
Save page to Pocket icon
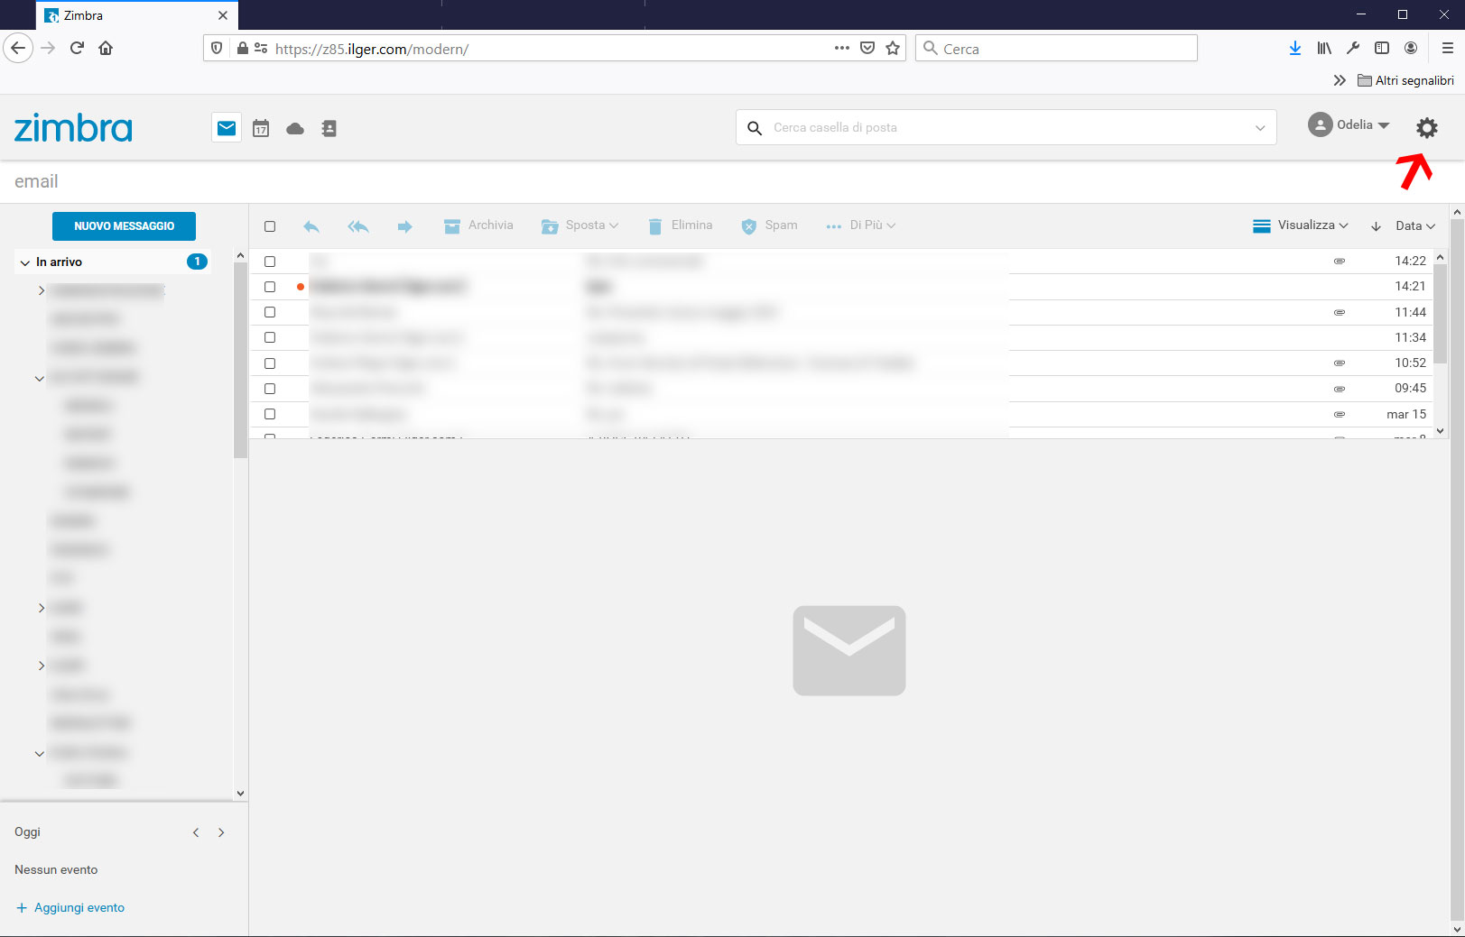(x=867, y=48)
